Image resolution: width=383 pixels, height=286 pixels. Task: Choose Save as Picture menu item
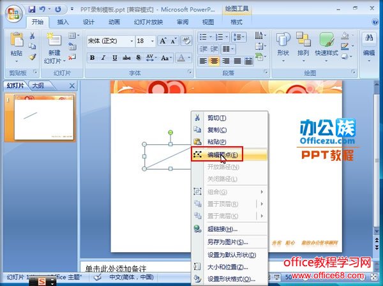[x=229, y=242]
